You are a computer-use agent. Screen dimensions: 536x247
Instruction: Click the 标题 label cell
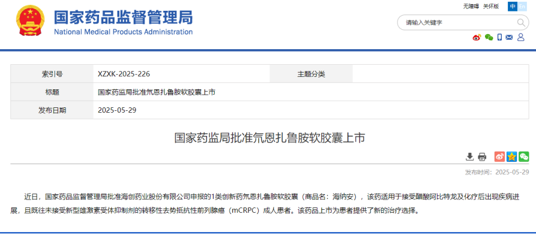[x=52, y=92]
